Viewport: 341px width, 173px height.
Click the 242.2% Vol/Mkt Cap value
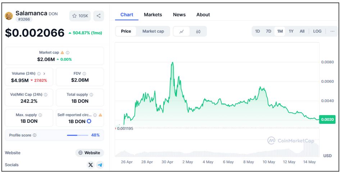[29, 101]
